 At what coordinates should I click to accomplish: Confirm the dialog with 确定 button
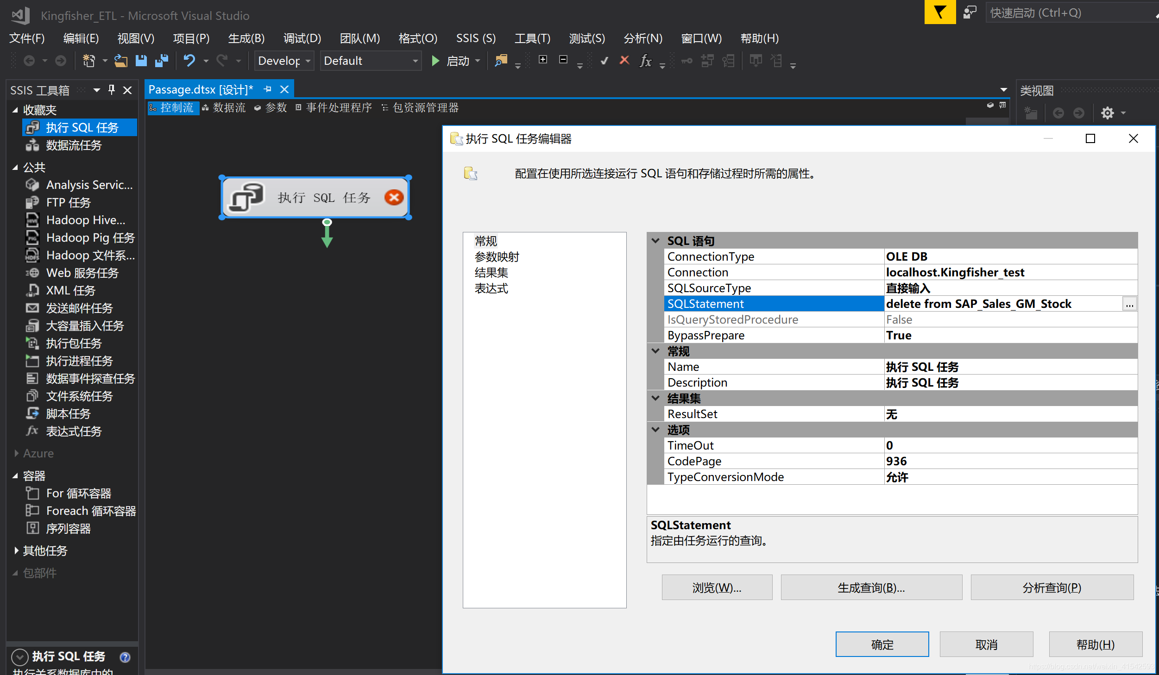coord(882,644)
